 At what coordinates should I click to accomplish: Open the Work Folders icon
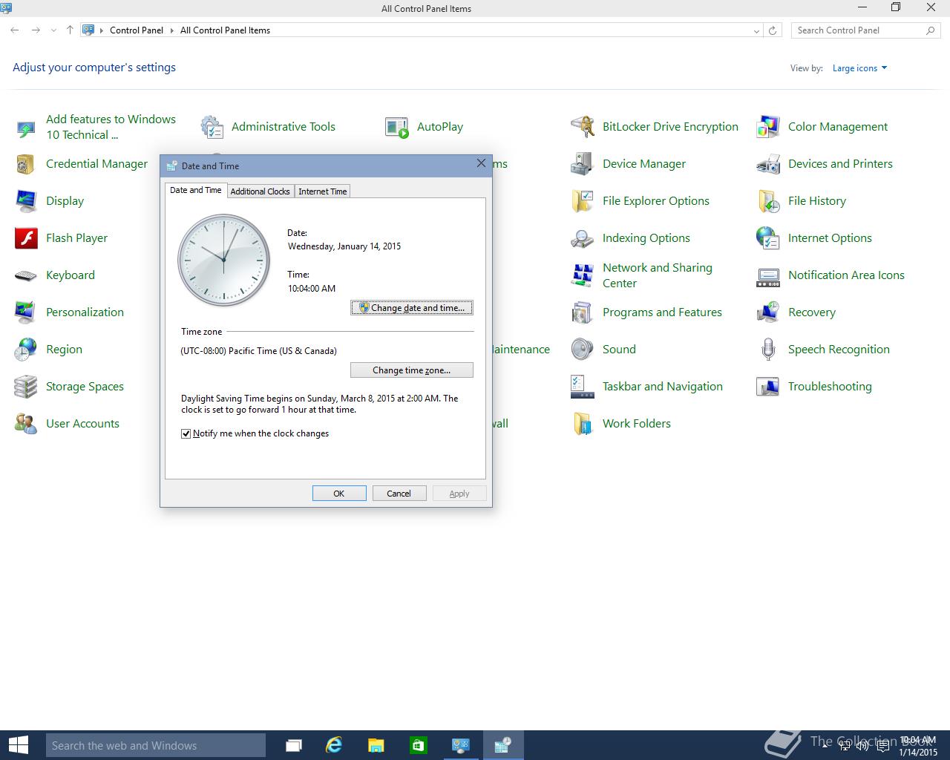point(583,424)
